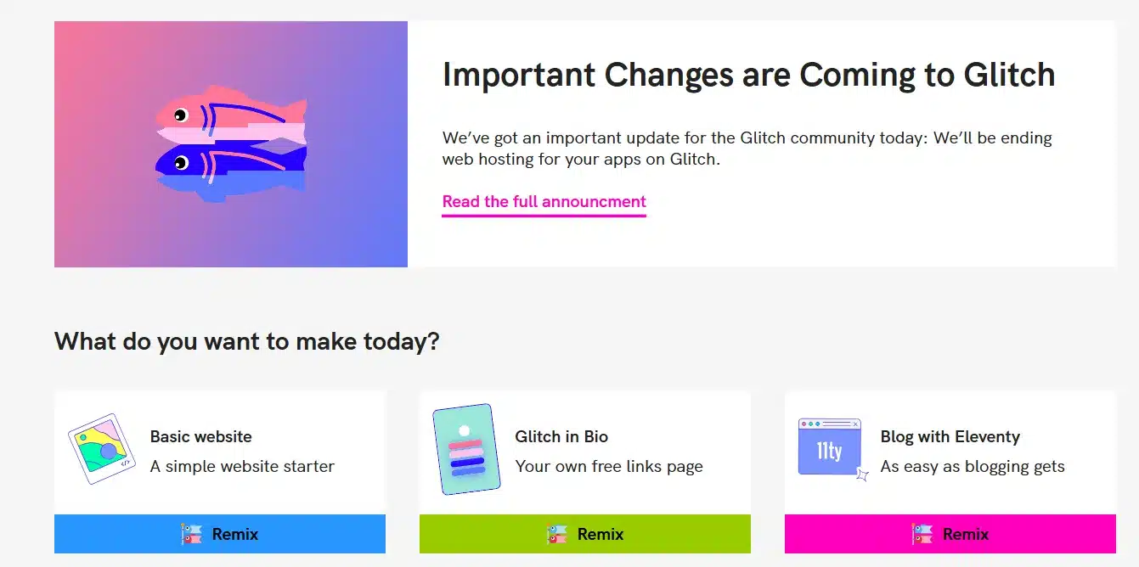The width and height of the screenshot is (1139, 567).
Task: Click fish icon on blue Remix button
Action: pos(192,534)
